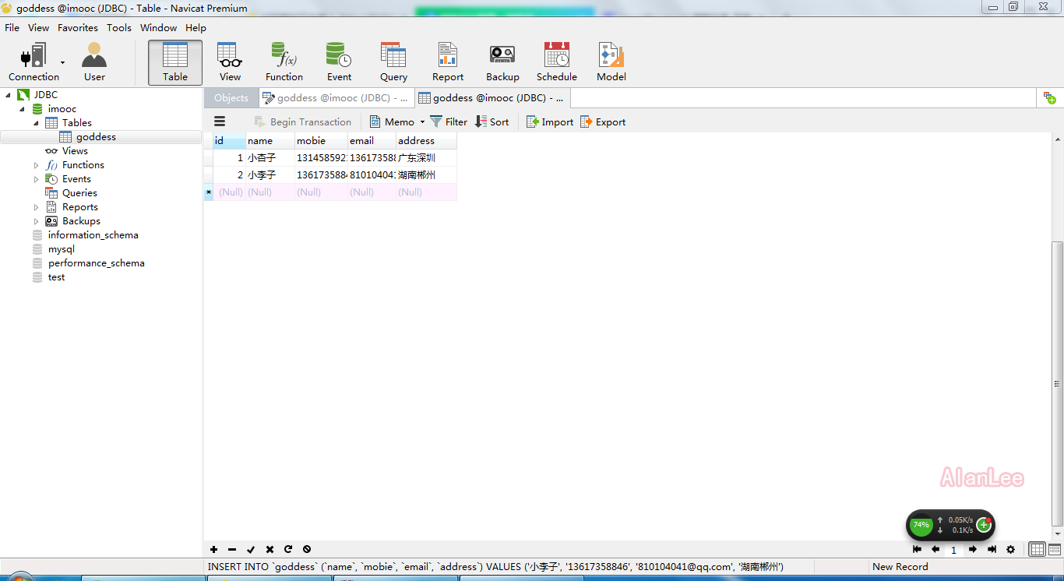
Task: Open the User management icon
Action: 94,62
